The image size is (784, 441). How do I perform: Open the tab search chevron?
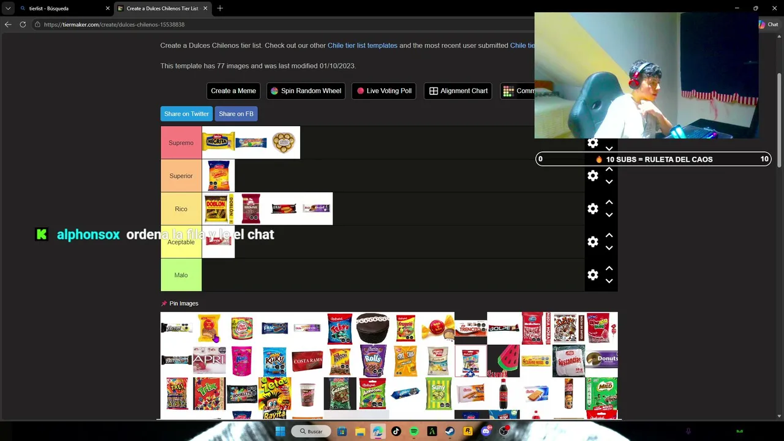(8, 8)
